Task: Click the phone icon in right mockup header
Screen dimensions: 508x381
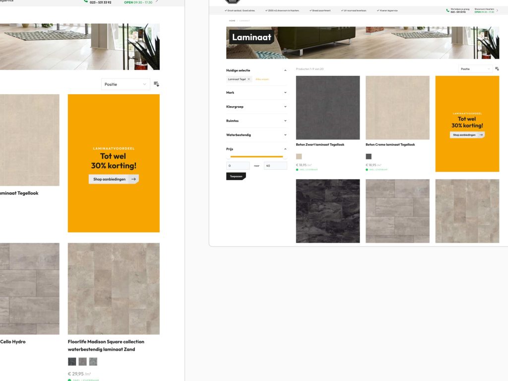Action: [x=448, y=10]
